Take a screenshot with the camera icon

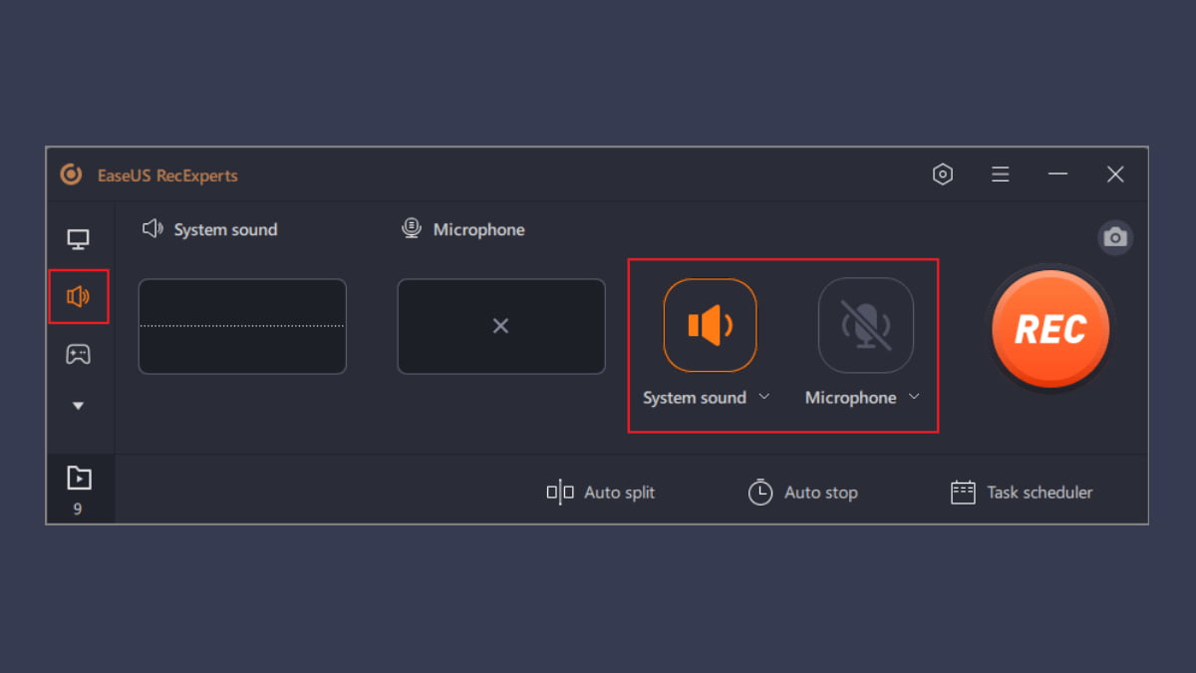coord(1115,237)
